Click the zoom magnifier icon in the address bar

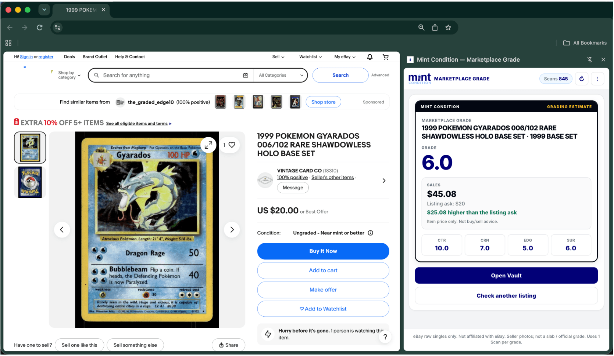(x=421, y=28)
